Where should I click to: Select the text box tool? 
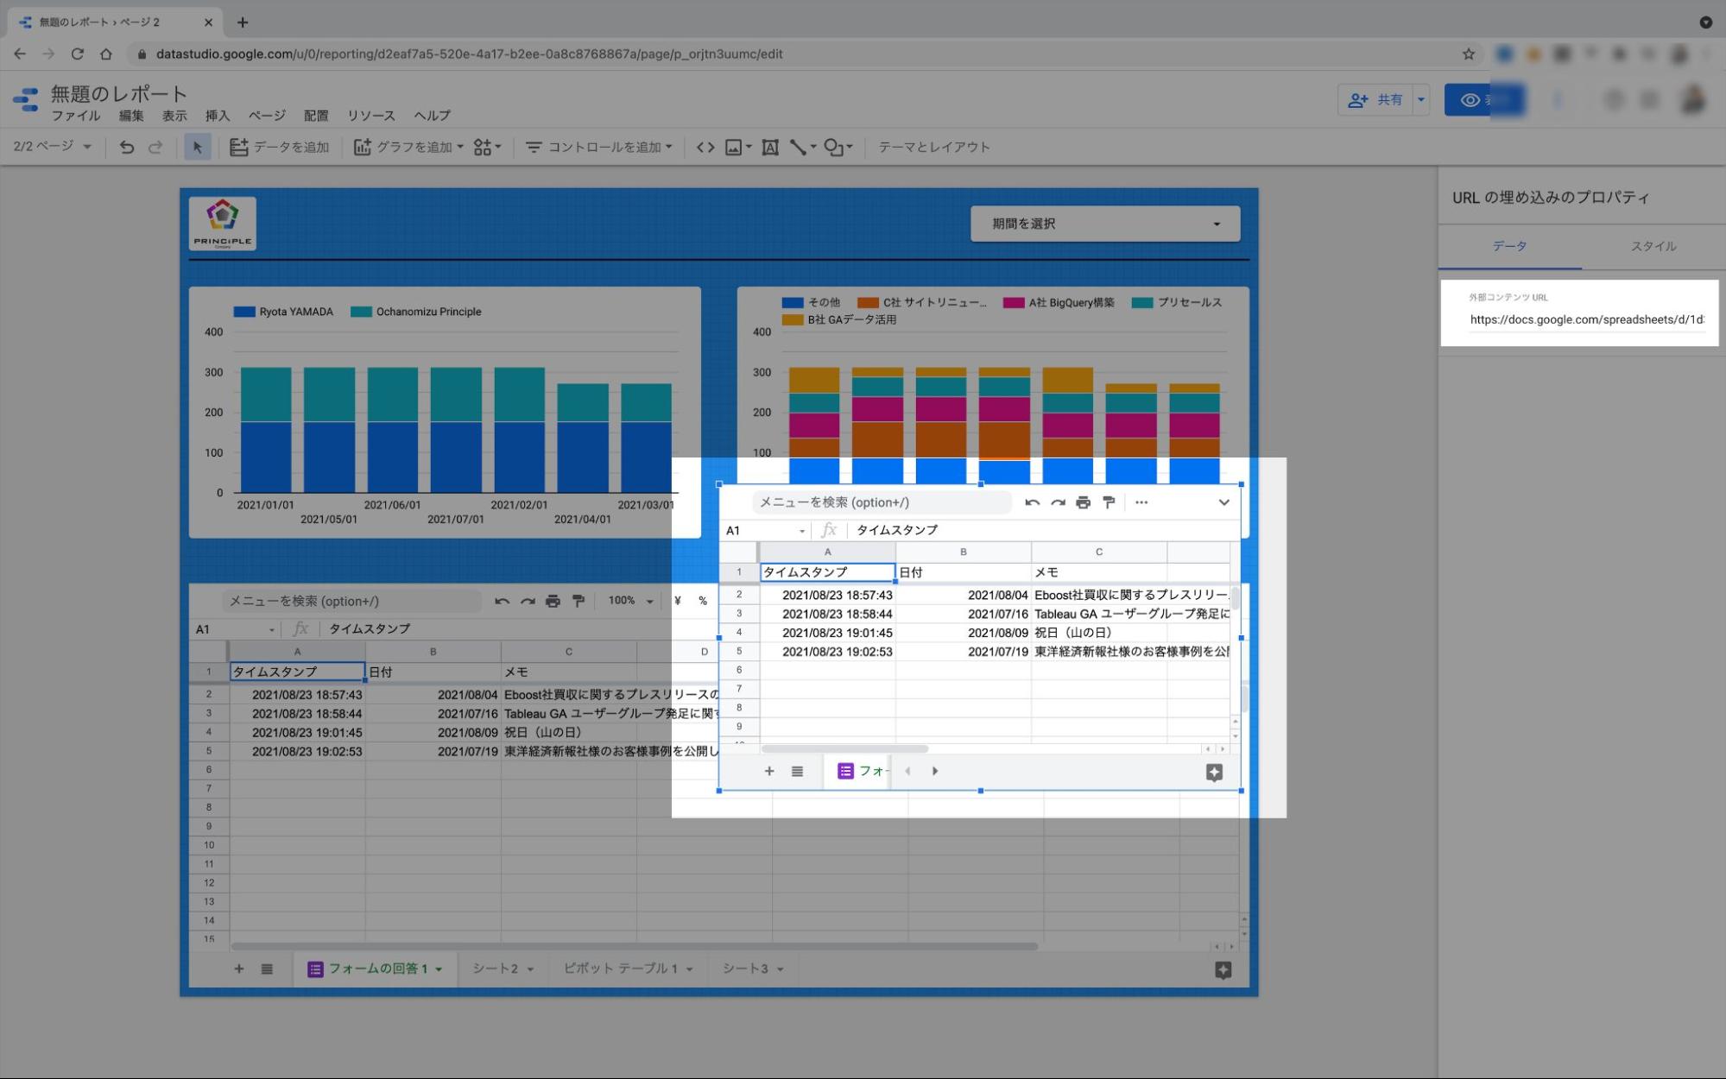coord(770,147)
